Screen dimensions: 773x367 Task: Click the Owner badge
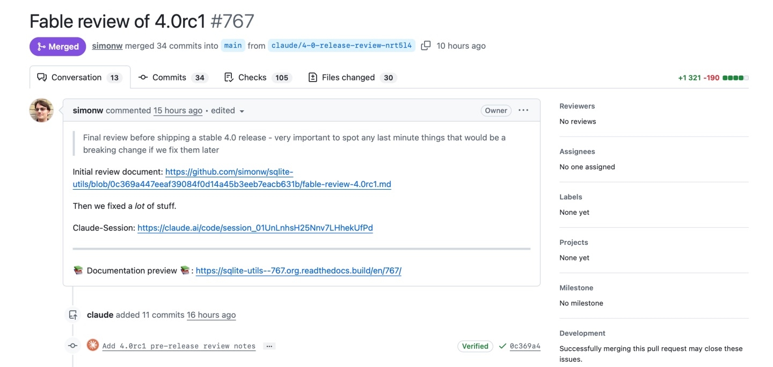[x=496, y=110]
